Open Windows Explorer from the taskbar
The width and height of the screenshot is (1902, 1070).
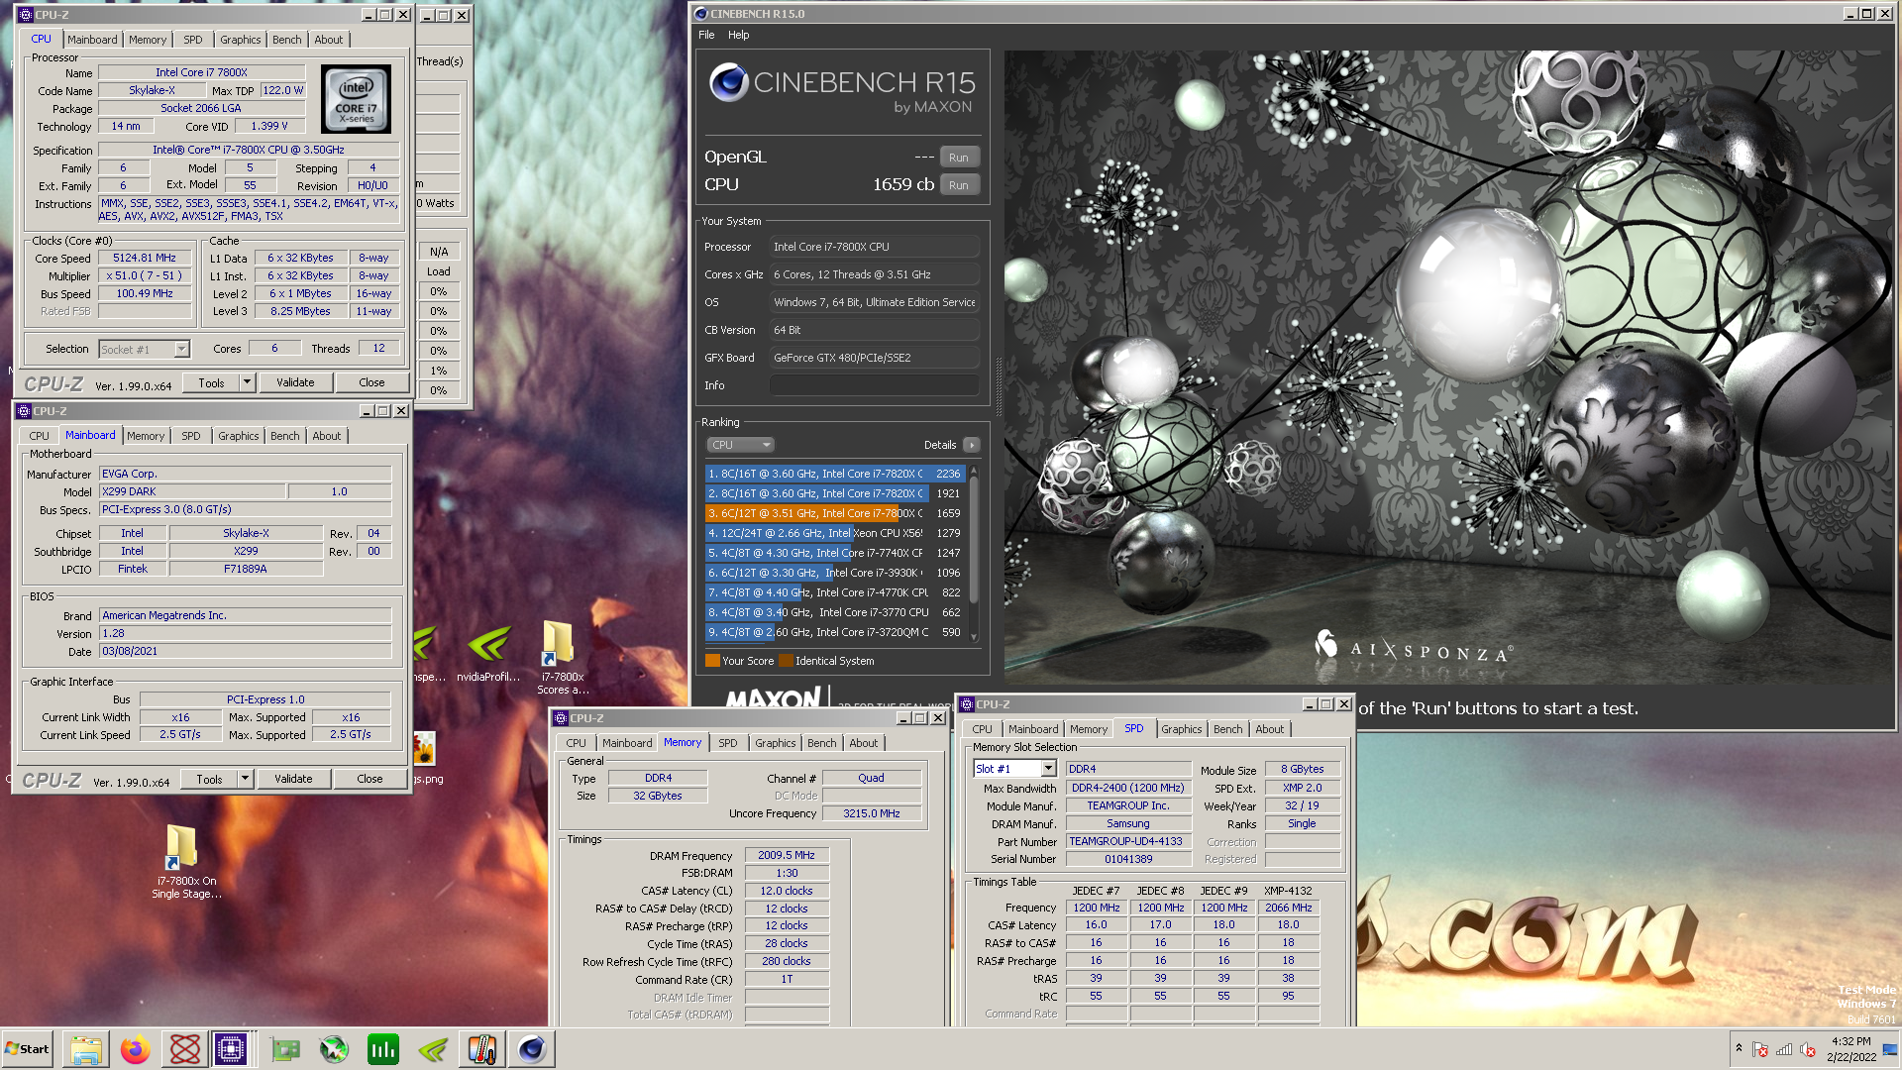coord(86,1049)
